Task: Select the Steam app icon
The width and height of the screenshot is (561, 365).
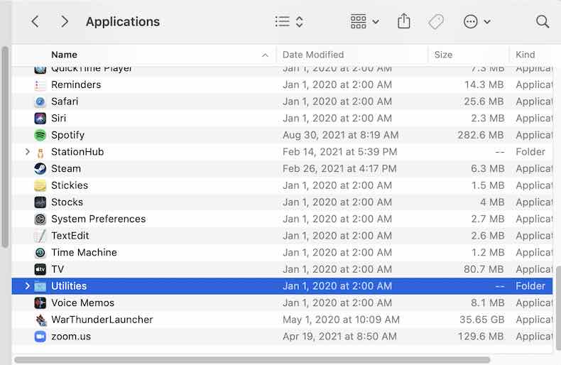Action: [40, 168]
